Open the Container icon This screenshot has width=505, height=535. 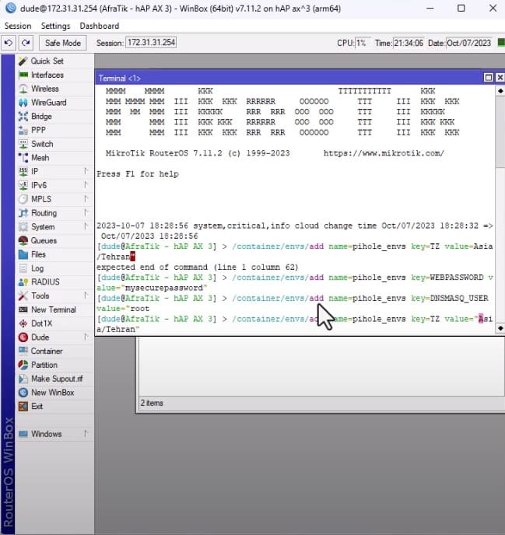tap(23, 351)
